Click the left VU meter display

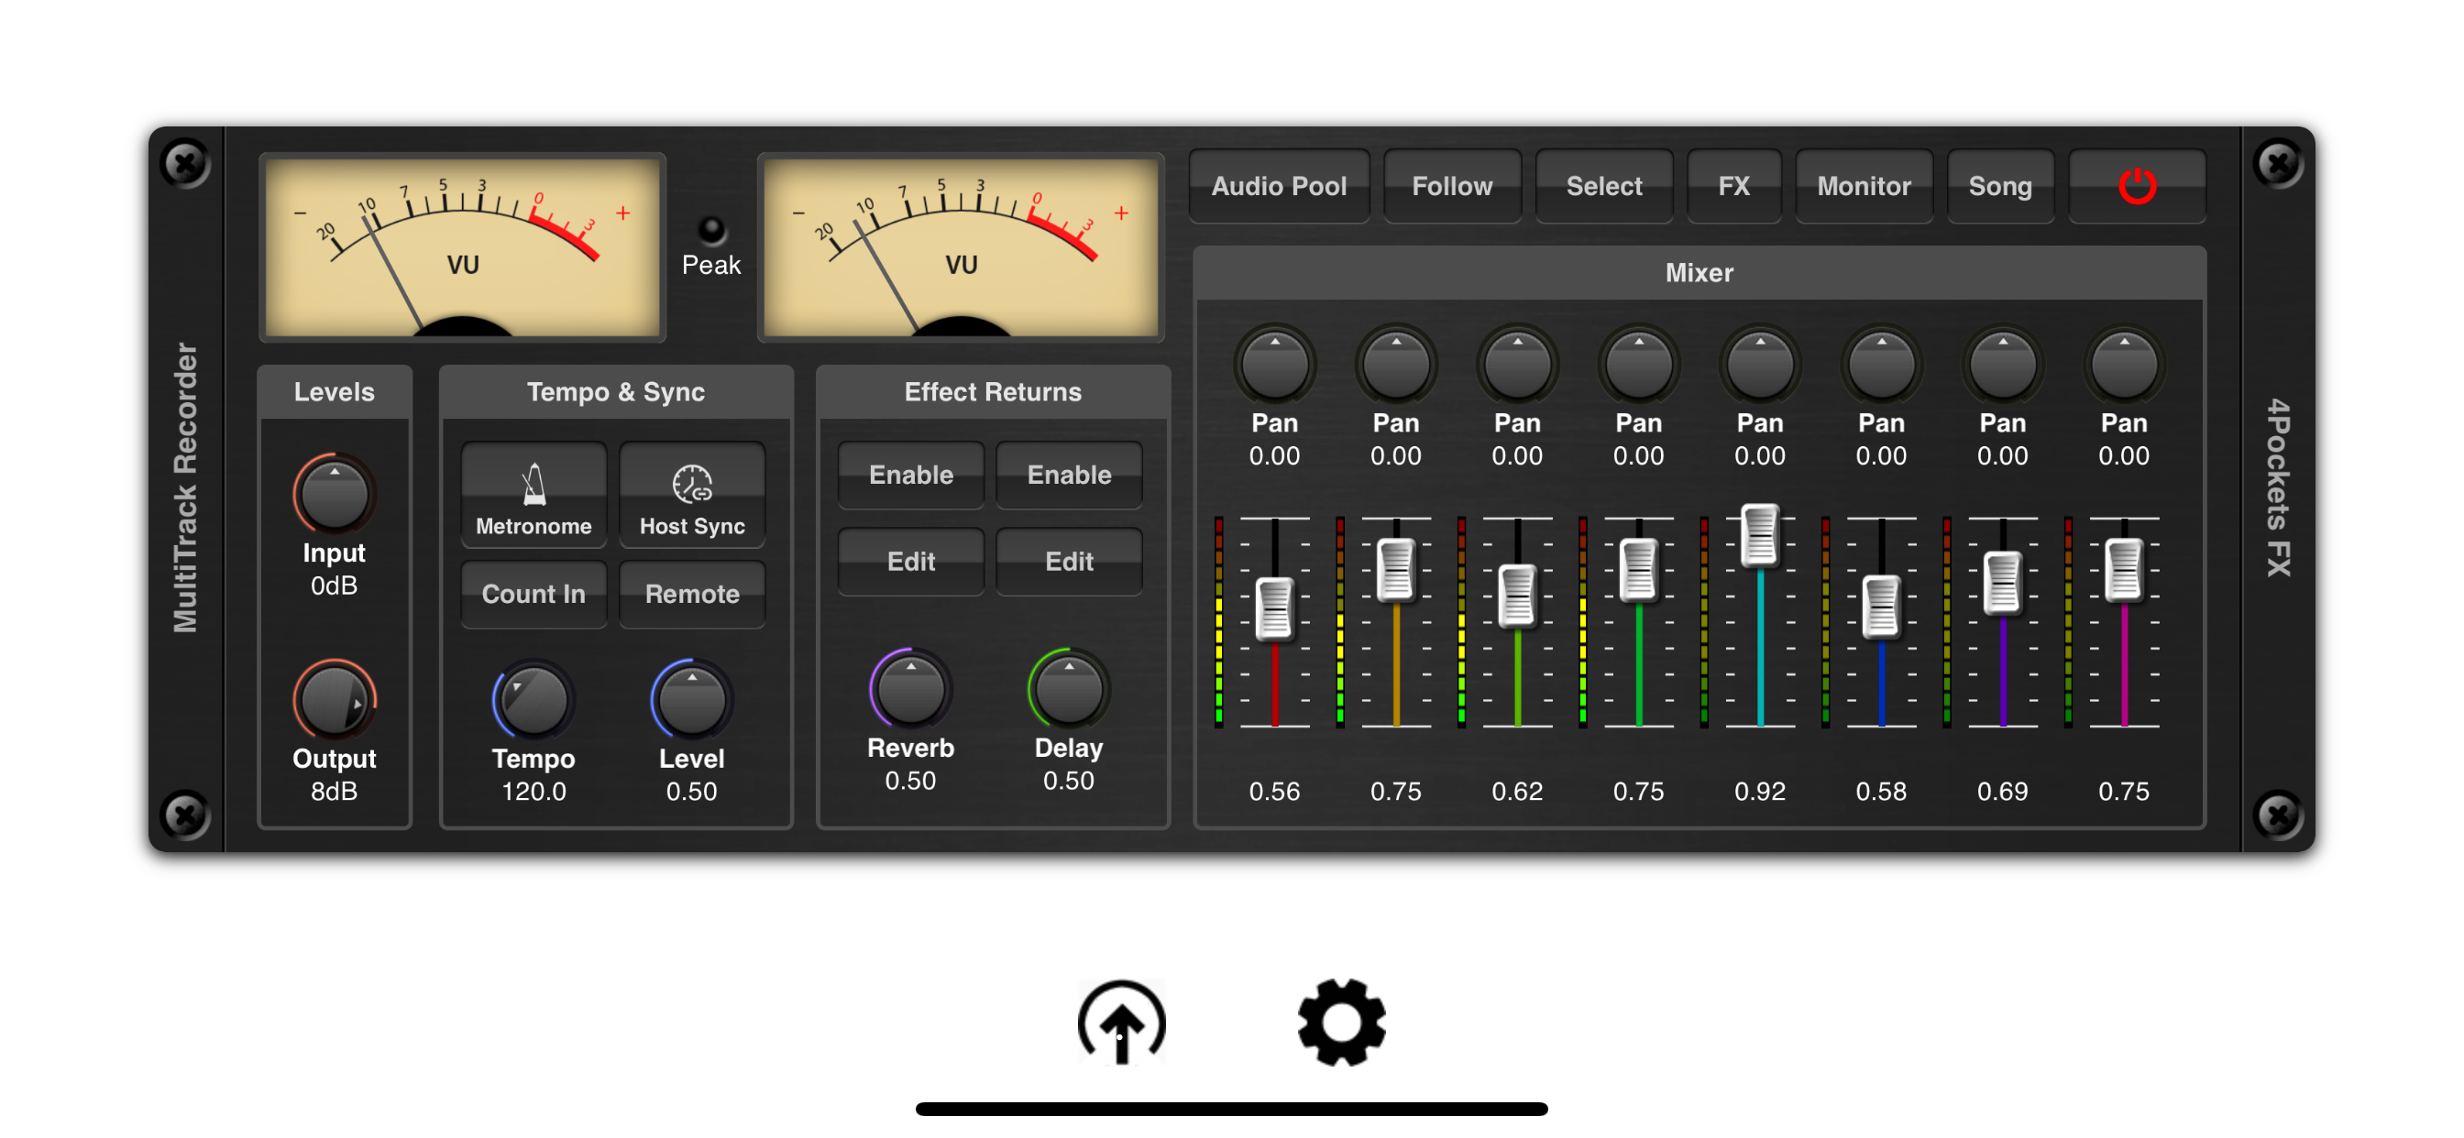point(462,246)
